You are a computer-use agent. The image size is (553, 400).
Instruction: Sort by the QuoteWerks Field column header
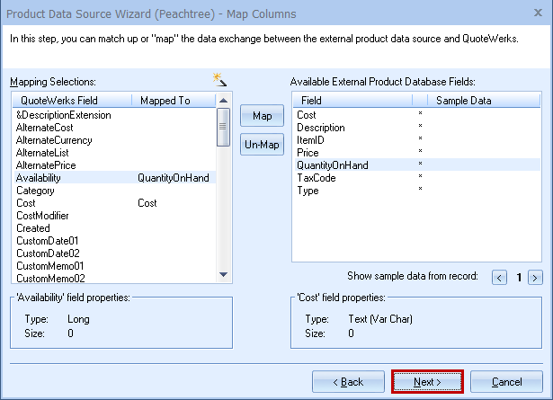coord(72,101)
